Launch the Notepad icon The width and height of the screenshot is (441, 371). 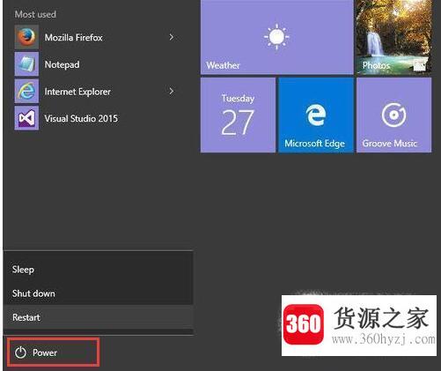[x=26, y=64]
